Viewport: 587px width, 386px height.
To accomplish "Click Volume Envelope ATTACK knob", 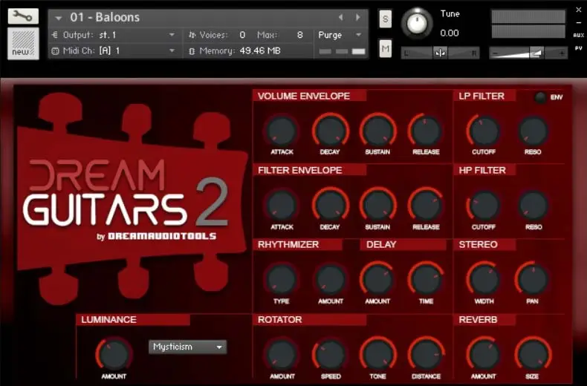I will 282,131.
